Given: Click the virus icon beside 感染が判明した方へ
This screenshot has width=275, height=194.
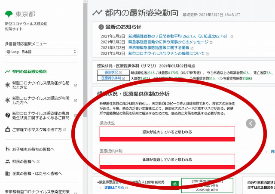Looking at the screenshot, I should (x=7, y=101).
